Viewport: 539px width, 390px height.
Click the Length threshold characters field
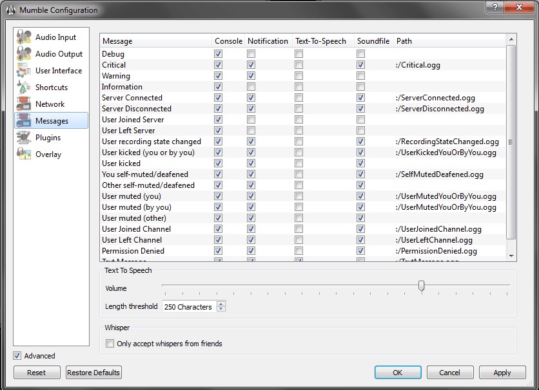pos(188,307)
